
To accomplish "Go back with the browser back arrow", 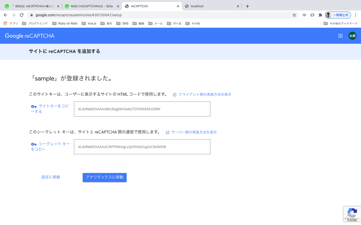I will [6, 15].
